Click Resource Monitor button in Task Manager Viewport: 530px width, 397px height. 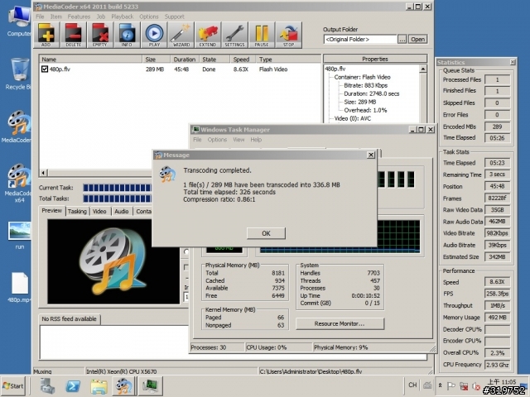click(340, 323)
